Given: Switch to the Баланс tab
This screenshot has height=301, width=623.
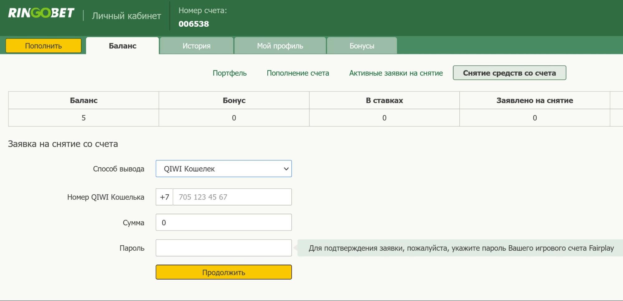Looking at the screenshot, I should (x=122, y=46).
